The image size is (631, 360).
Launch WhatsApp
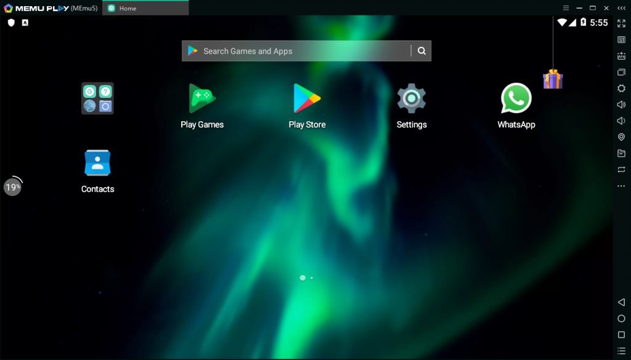coord(516,100)
